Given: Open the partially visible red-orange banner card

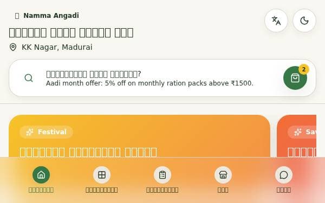Looking at the screenshot, I should [297, 136].
